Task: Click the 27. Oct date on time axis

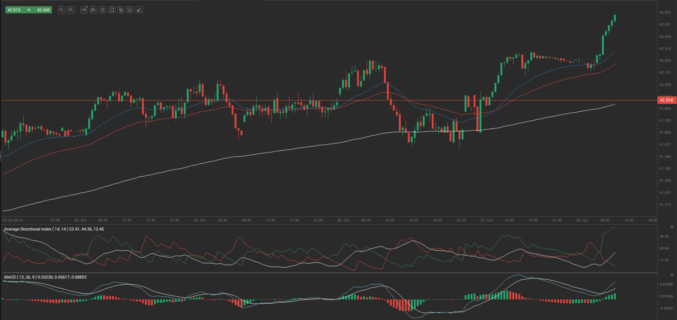Action: [486, 220]
